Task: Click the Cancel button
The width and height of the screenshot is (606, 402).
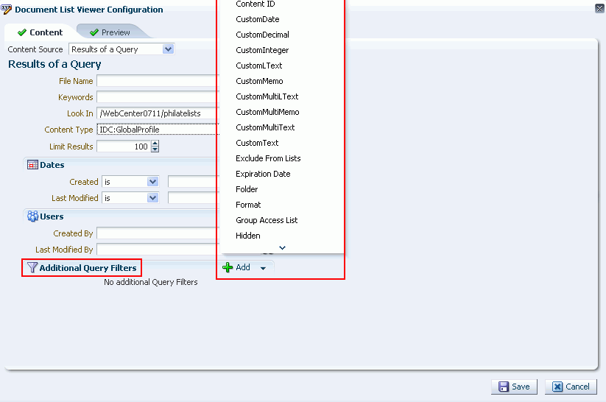Action: point(571,387)
